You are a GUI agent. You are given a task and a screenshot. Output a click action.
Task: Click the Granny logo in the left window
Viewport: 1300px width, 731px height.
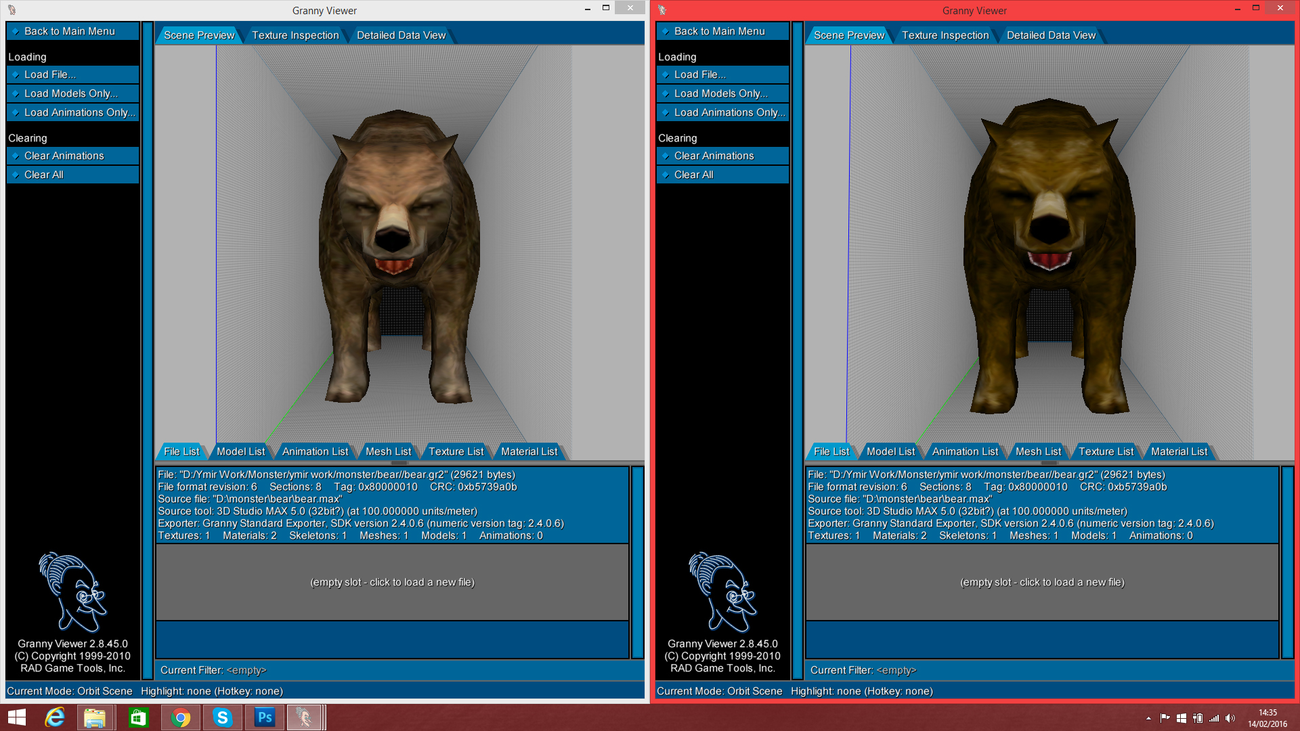tap(72, 592)
